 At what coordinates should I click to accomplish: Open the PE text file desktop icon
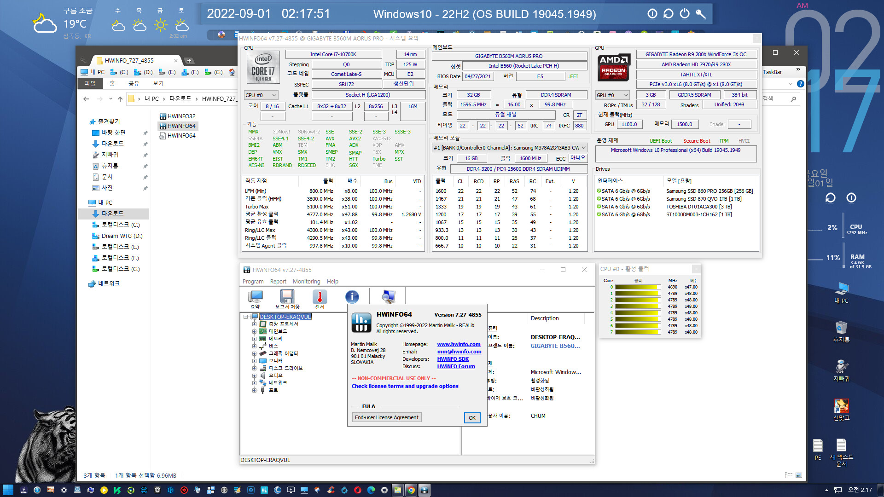point(818,449)
